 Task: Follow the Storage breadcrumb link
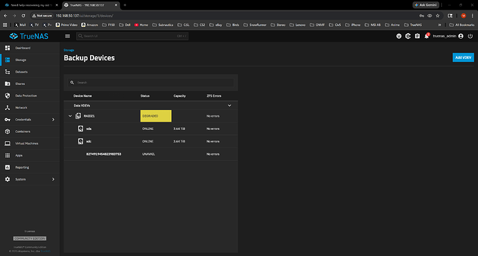point(69,50)
